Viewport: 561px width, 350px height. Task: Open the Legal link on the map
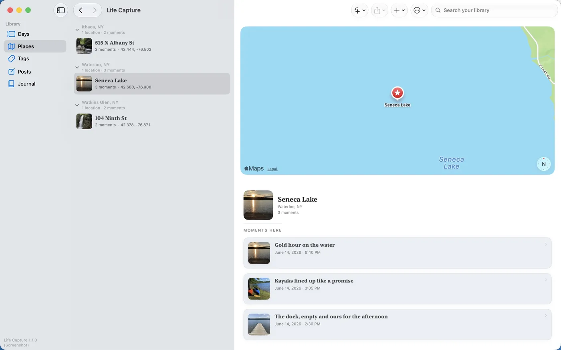272,169
